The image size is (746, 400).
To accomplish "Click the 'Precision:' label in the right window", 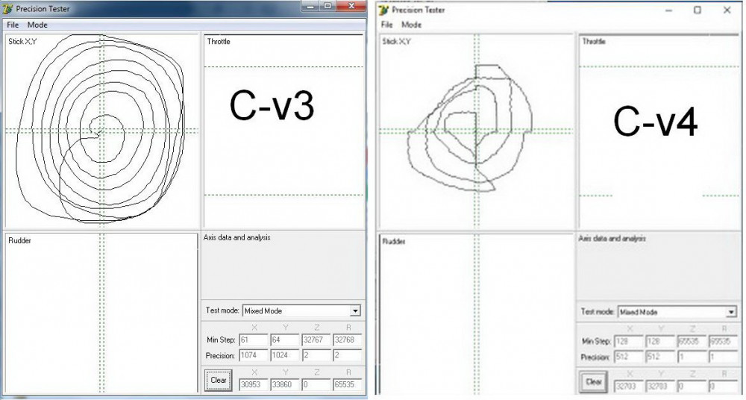I will tap(595, 357).
